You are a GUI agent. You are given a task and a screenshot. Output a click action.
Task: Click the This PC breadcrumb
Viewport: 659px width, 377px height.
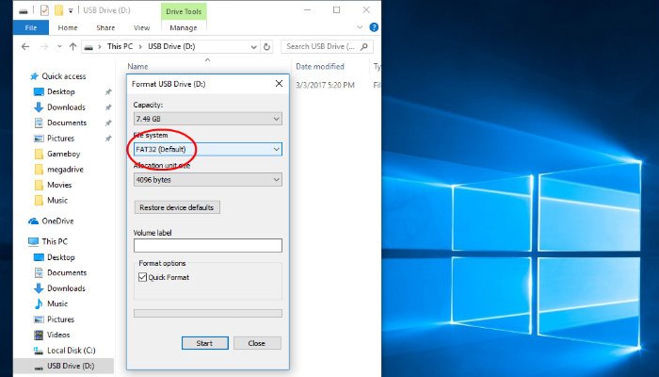(x=120, y=46)
